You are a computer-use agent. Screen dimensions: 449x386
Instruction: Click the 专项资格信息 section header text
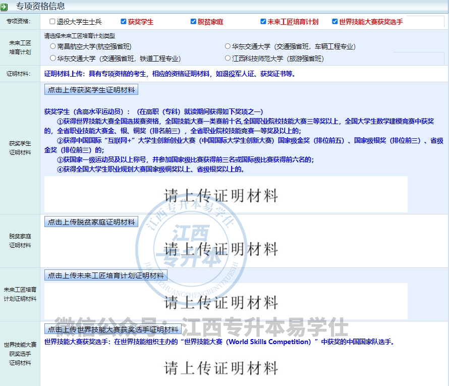40,6
